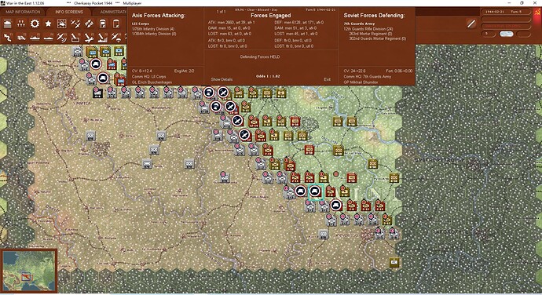This screenshot has height=295, width=542.
Task: Open the Info Screens tab
Action: [x=69, y=12]
